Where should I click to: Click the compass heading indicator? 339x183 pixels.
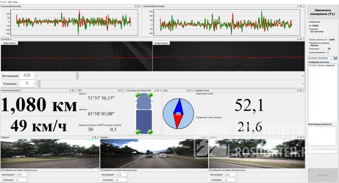pos(178,113)
